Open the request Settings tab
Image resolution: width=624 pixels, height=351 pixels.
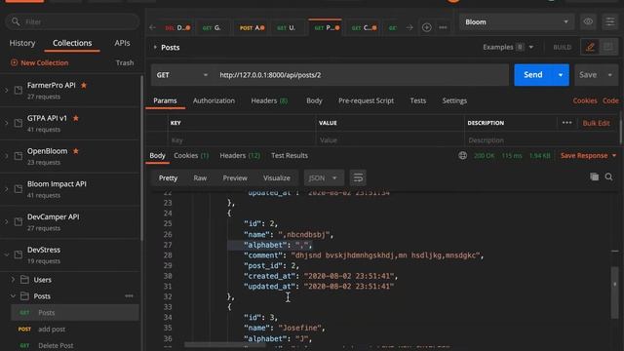(x=454, y=100)
